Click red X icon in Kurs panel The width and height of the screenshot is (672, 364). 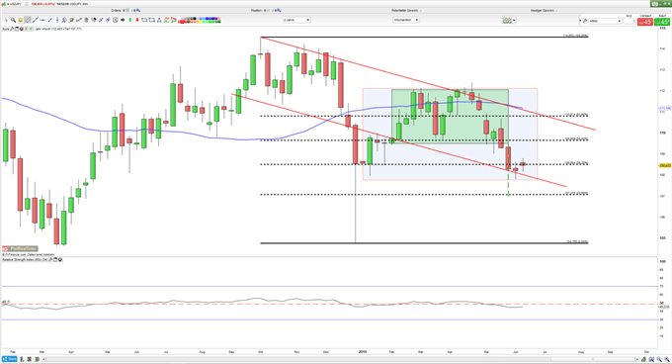pos(26,29)
